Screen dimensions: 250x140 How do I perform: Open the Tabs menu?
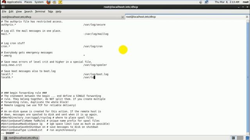50,11
